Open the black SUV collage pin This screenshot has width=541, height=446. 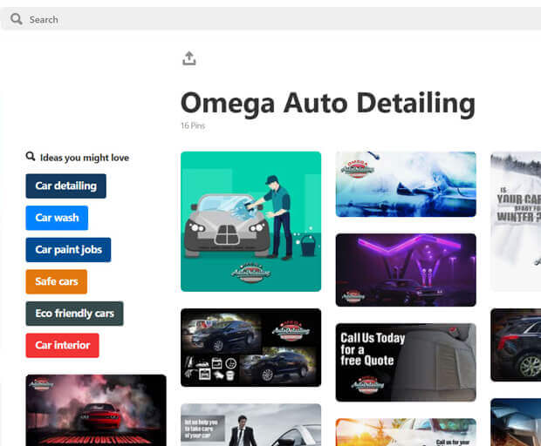point(250,347)
